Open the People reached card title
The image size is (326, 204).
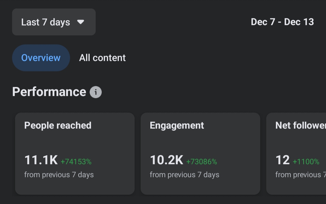[x=58, y=126]
